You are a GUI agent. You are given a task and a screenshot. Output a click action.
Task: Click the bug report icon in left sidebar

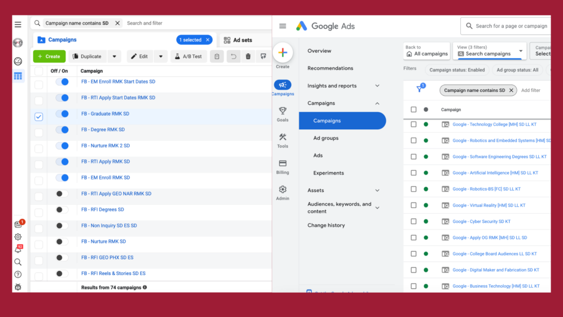pos(18,287)
